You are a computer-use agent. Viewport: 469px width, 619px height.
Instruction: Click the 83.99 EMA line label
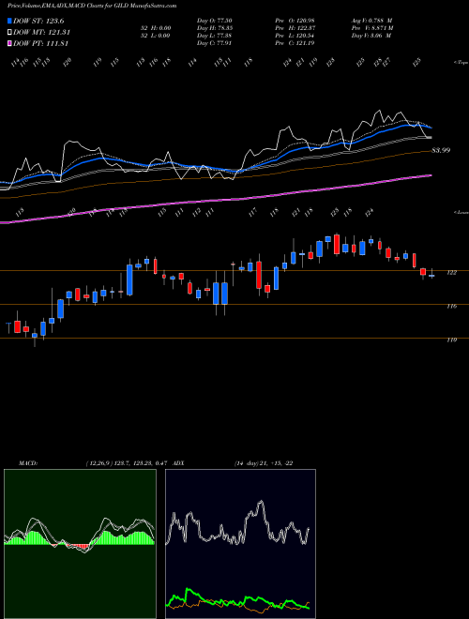point(441,150)
